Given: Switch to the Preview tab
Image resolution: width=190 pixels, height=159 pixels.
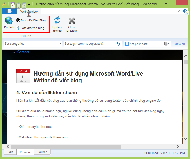Looking at the screenshot, I should (x=25, y=152).
